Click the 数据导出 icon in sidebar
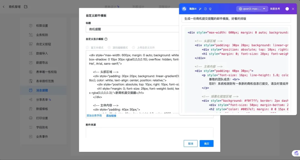The image size is (300, 160). click(x=31, y=62)
